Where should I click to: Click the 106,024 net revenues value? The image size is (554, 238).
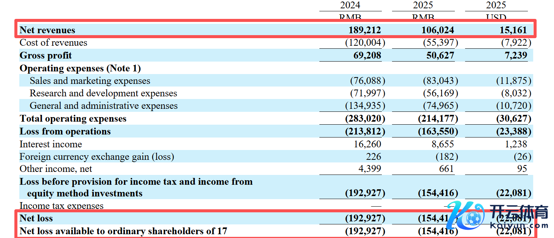coord(437,30)
